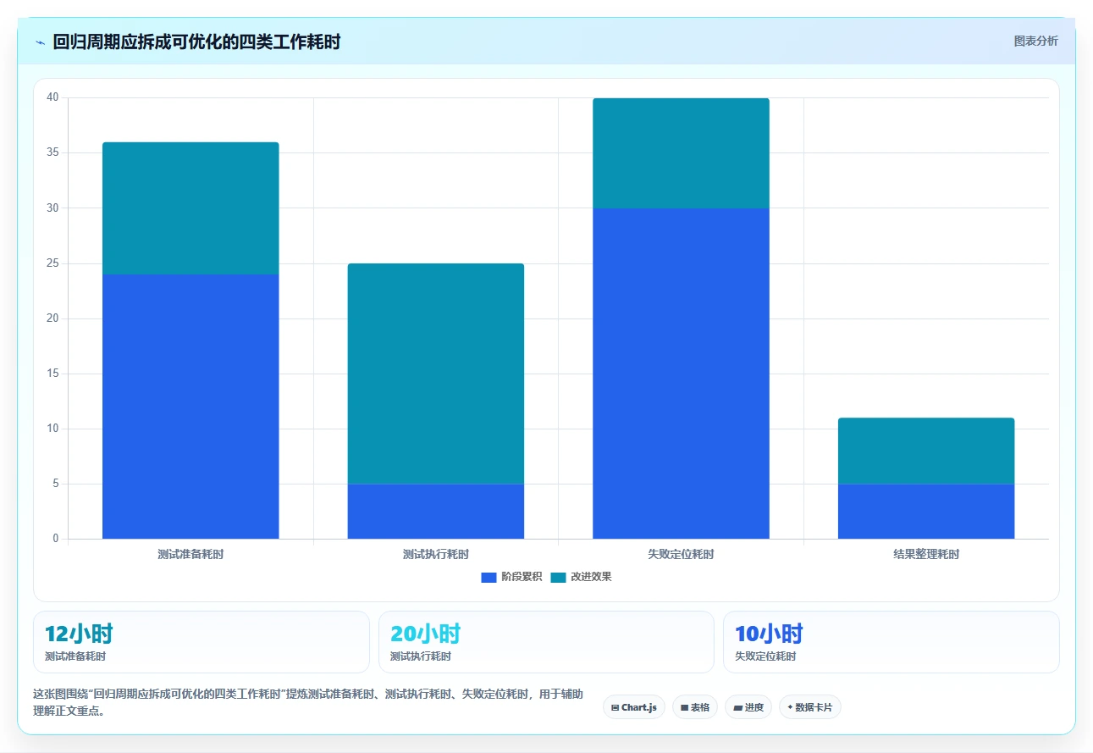Click the y-axis value 25
Viewport: 1093px width, 753px height.
tap(52, 263)
